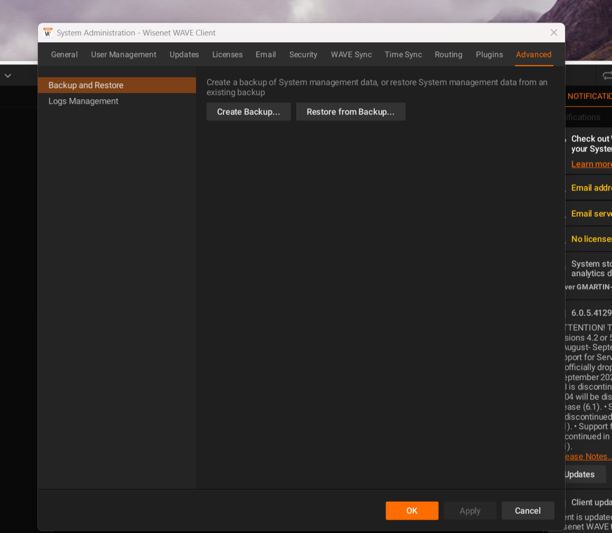Follow the Learn more link in notifications
The image size is (612, 533).
(591, 164)
